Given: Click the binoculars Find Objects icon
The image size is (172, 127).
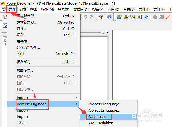Looking at the screenshot, I should [x=132, y=17].
